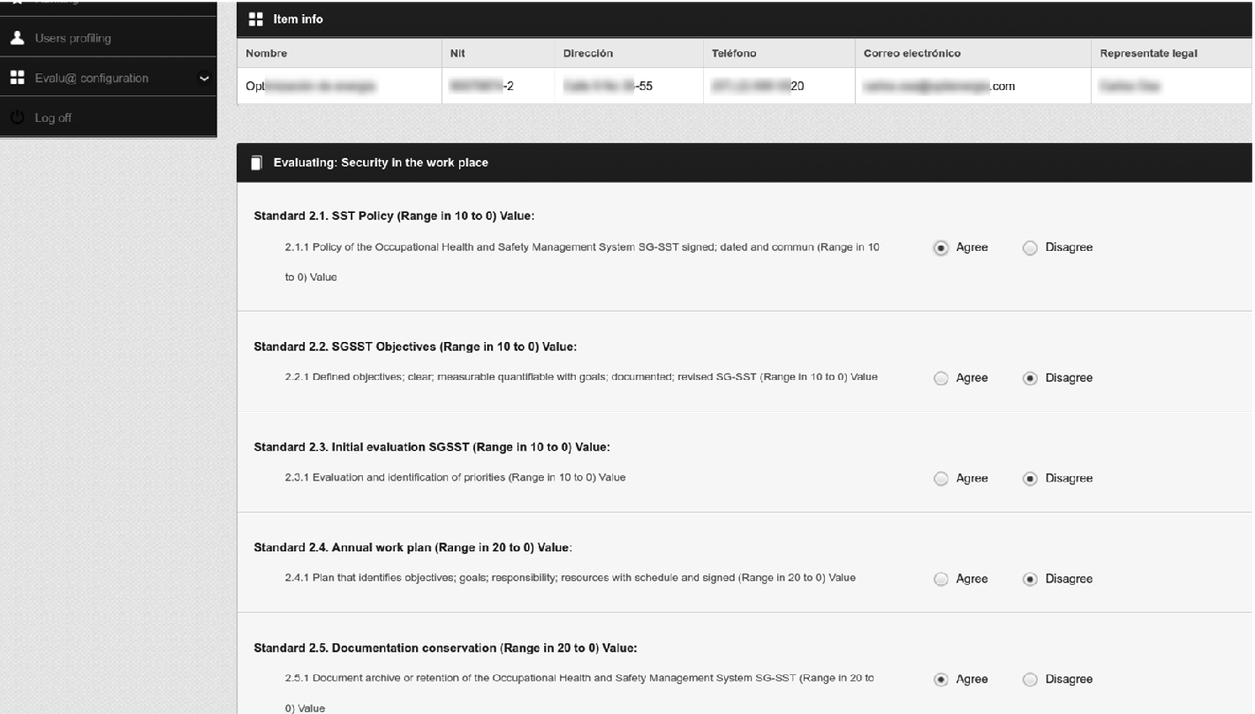Click the Standard 2.1. SST Policy heading
This screenshot has width=1255, height=714.
(x=394, y=216)
